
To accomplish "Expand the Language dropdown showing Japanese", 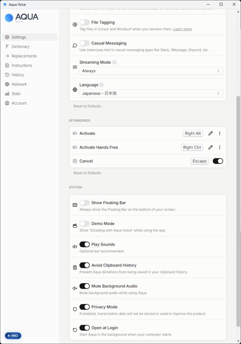I will point(151,93).
